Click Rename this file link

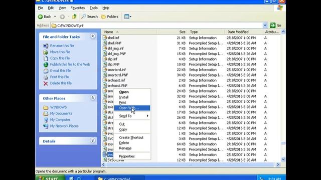coord(62,45)
